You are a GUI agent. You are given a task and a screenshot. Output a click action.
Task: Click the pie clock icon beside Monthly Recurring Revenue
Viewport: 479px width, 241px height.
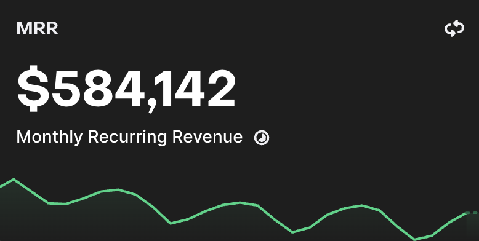262,138
